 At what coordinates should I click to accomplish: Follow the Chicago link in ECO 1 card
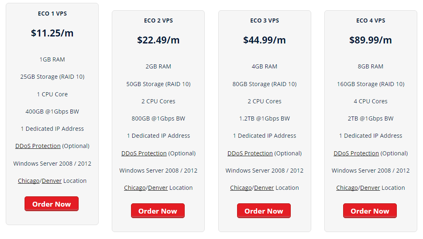coord(29,181)
